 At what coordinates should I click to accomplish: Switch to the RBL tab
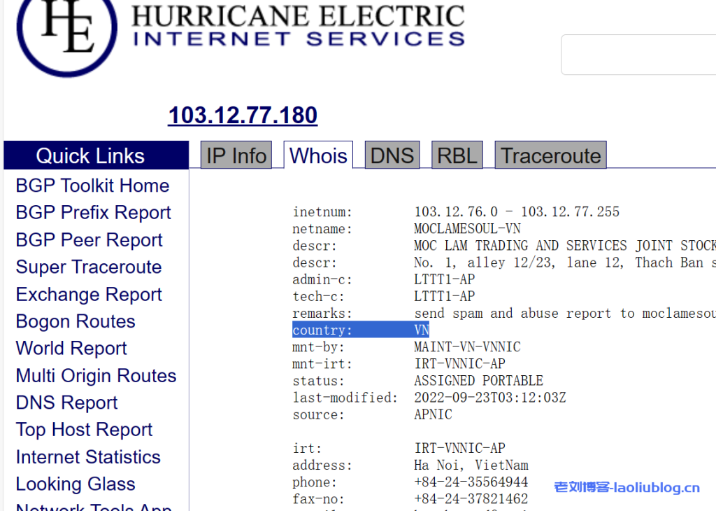click(x=457, y=155)
